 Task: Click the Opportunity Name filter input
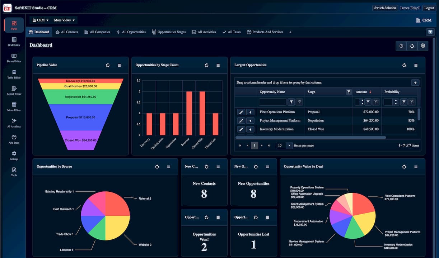pos(273,102)
